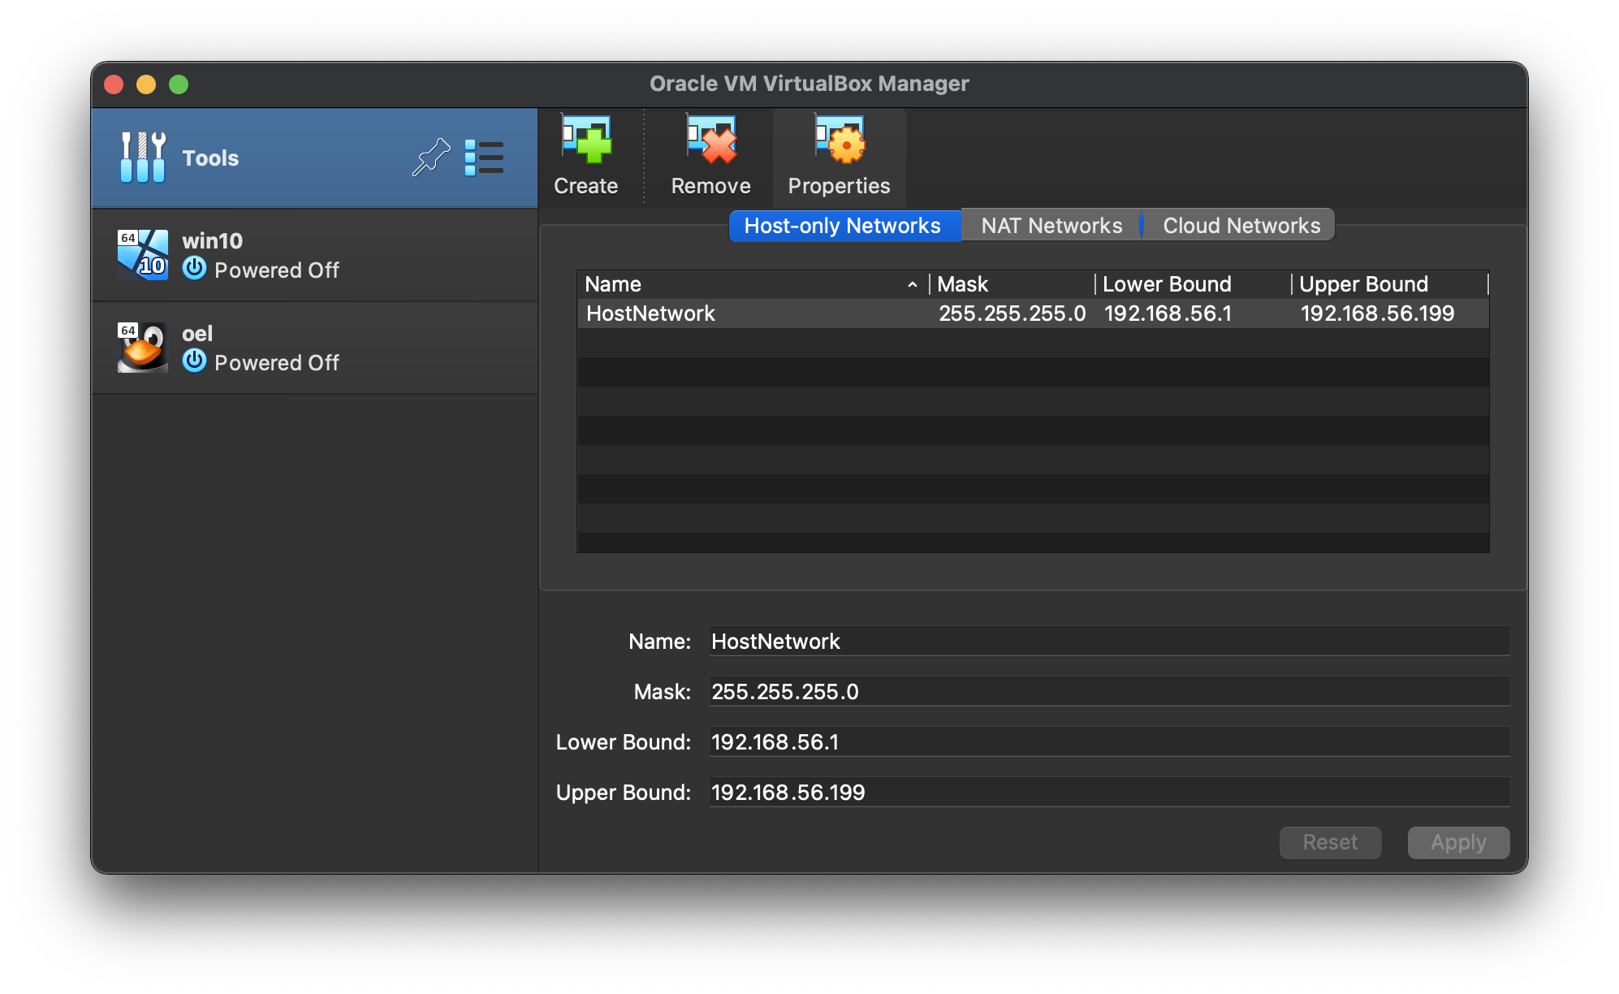The height and width of the screenshot is (994, 1619).
Task: Switch to Cloud Networks tab
Action: coord(1241,226)
